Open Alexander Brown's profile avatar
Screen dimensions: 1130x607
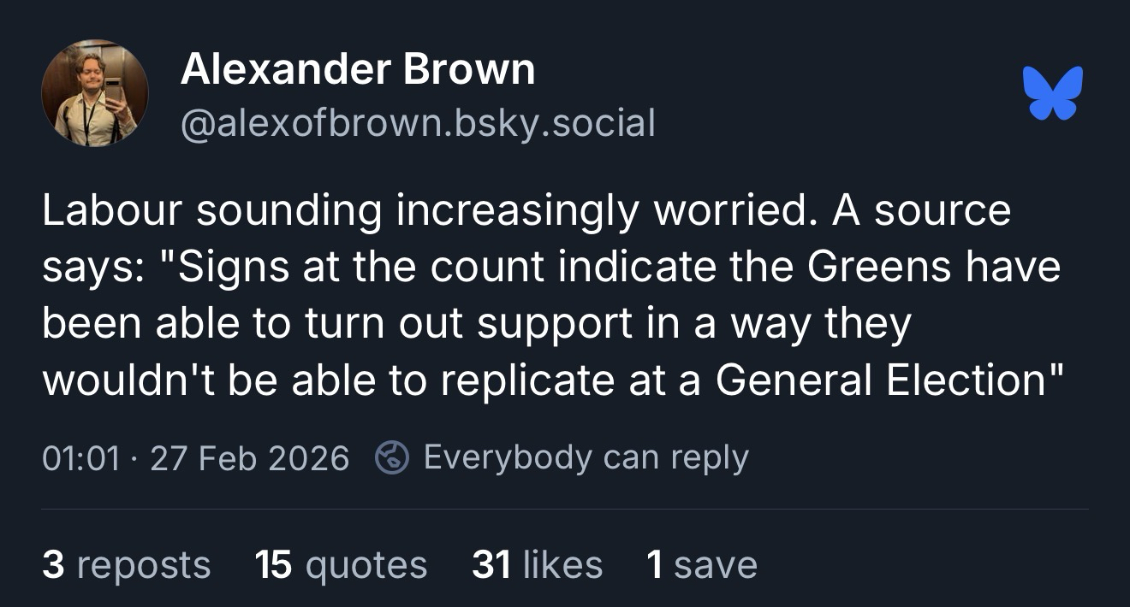tap(94, 92)
